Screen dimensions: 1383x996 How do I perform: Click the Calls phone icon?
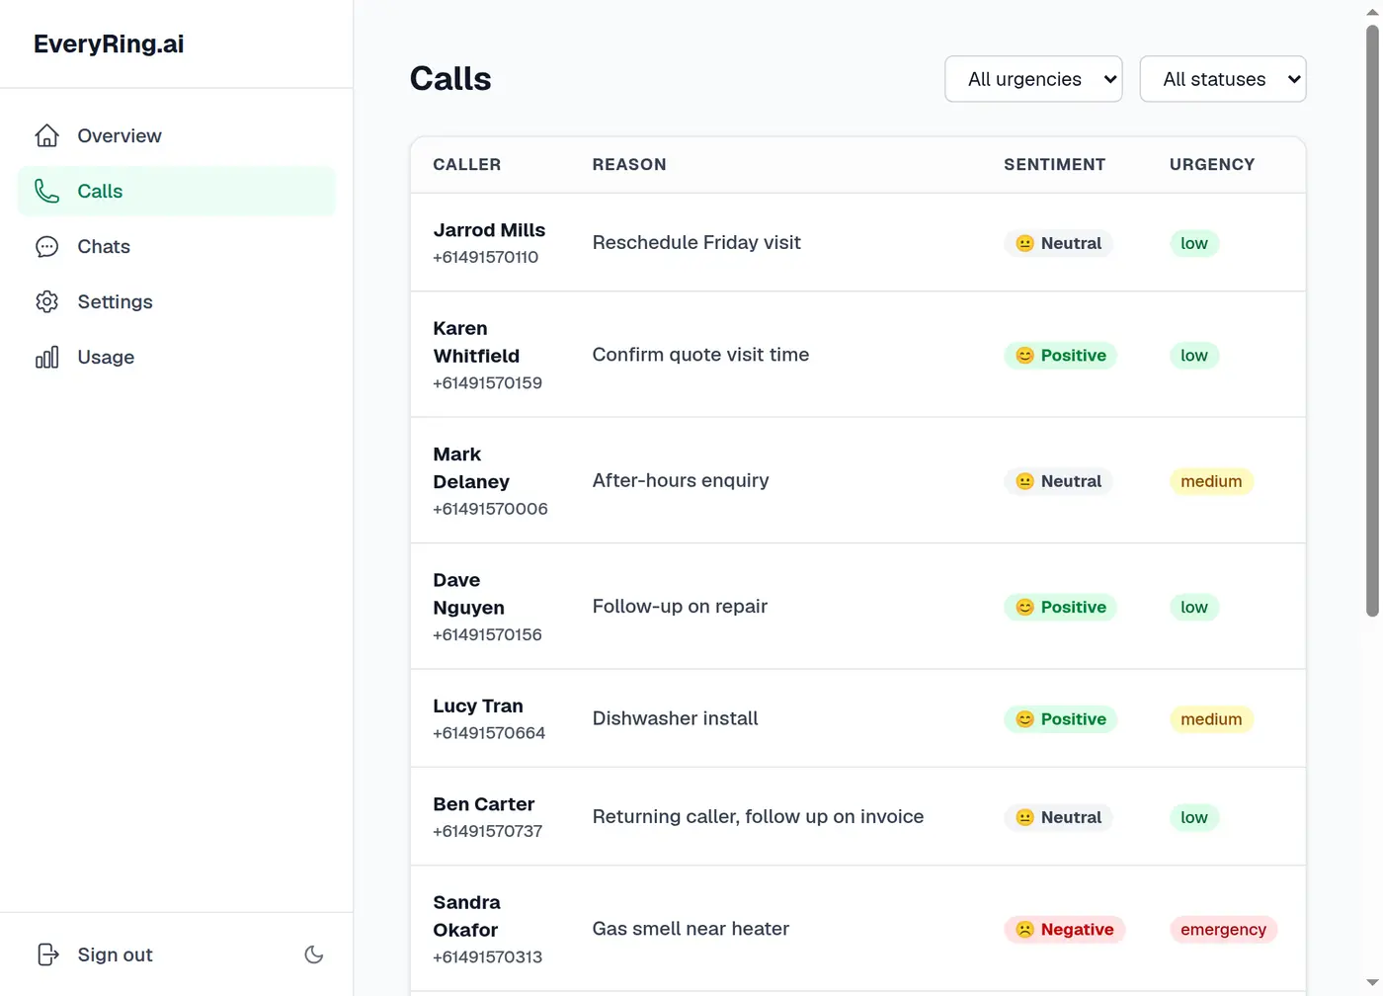point(46,191)
